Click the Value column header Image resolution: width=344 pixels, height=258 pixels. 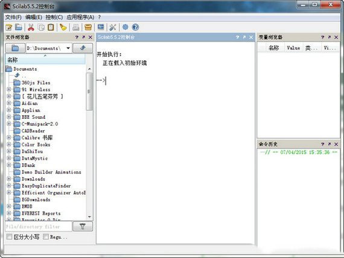click(293, 48)
